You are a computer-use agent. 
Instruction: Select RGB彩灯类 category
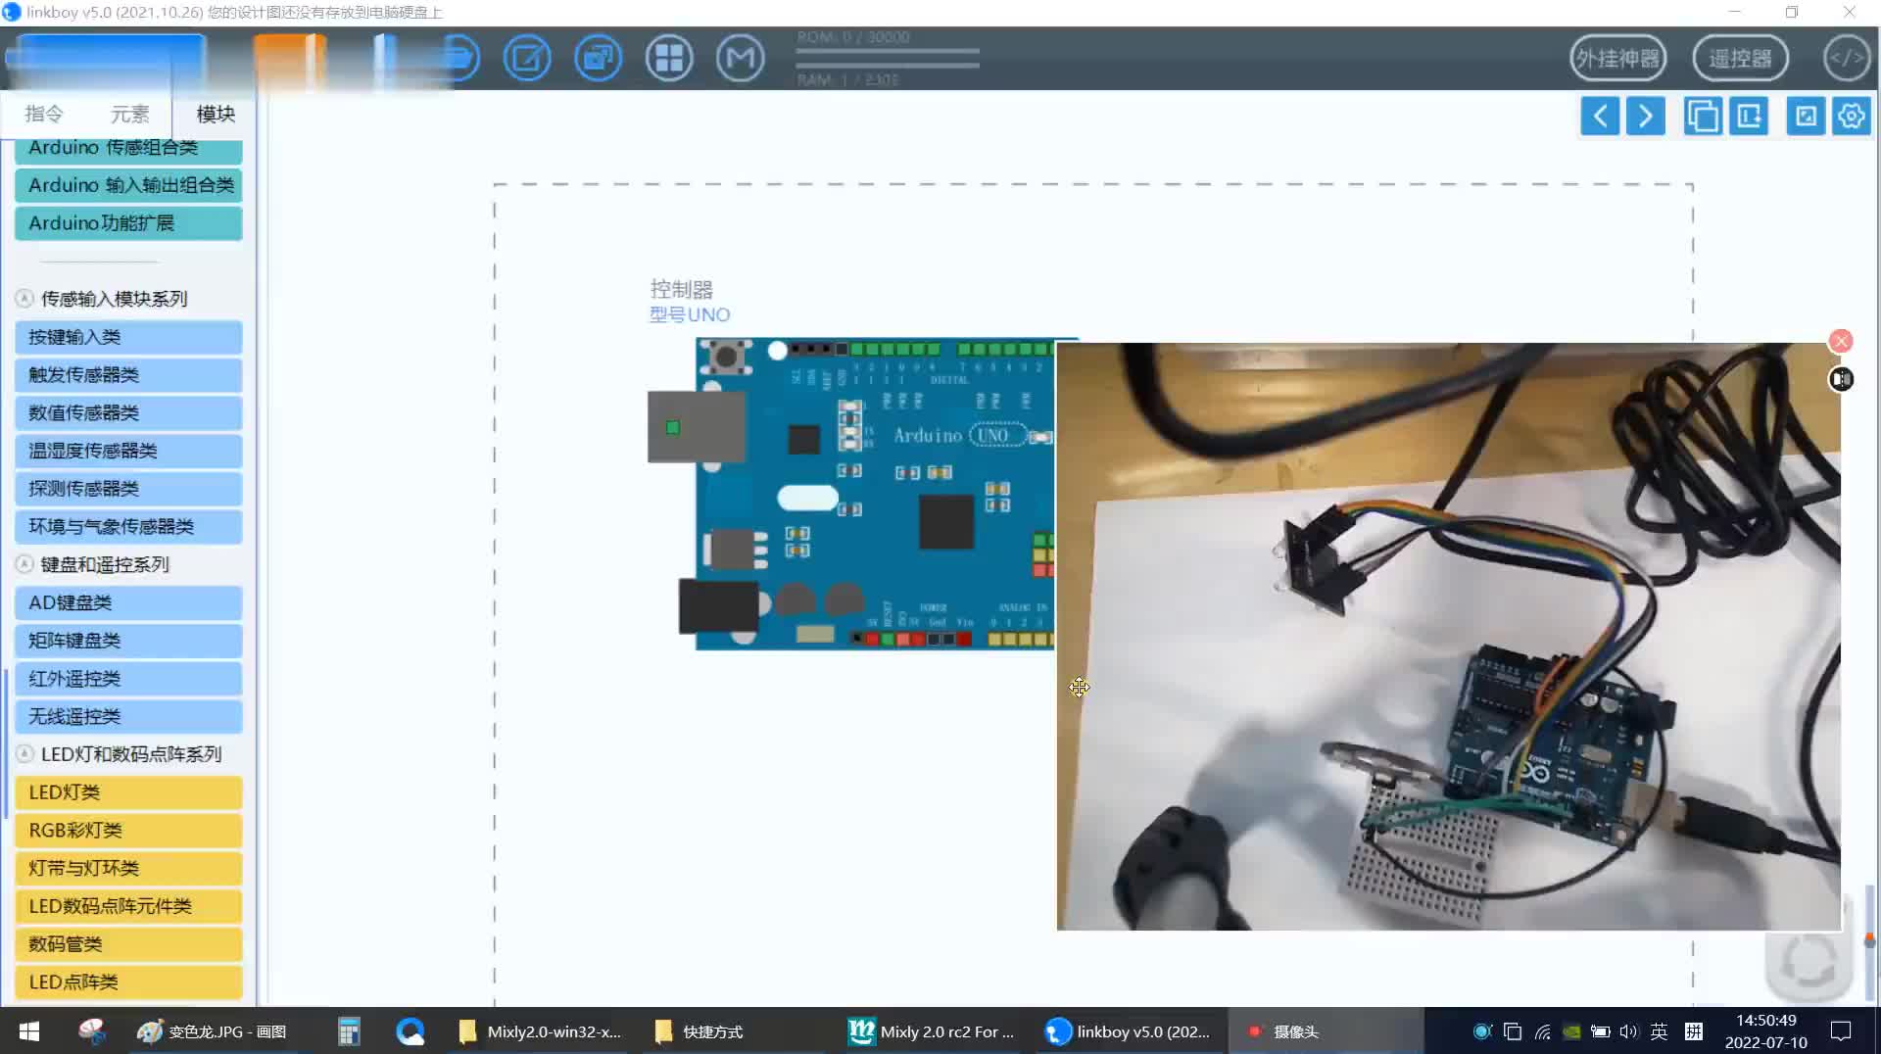(x=128, y=831)
